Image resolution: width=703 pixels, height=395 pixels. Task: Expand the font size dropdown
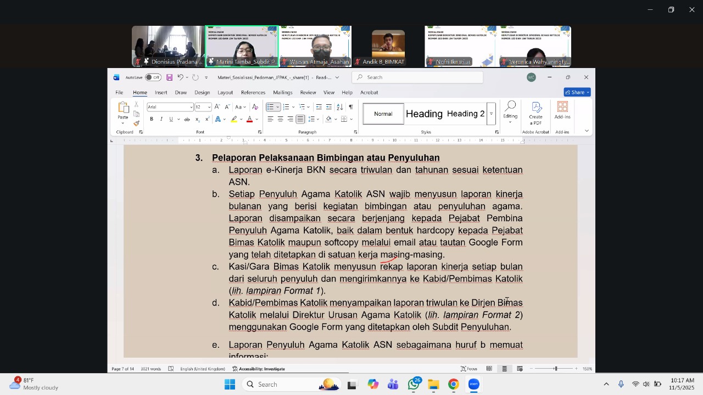coord(209,107)
